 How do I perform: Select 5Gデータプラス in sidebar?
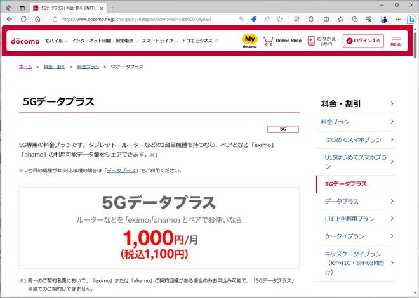pos(356,184)
